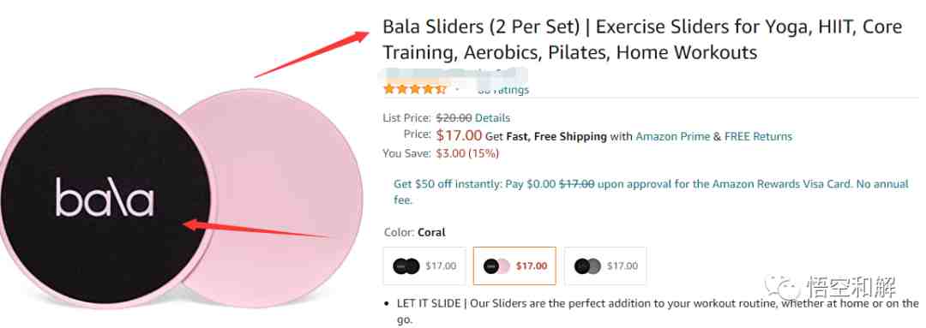Image resolution: width=926 pixels, height=328 pixels.
Task: Click the $17.00 price text
Action: click(459, 135)
